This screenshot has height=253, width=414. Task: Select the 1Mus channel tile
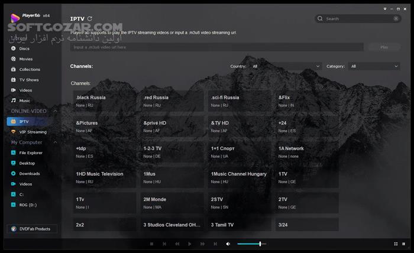[x=172, y=177]
